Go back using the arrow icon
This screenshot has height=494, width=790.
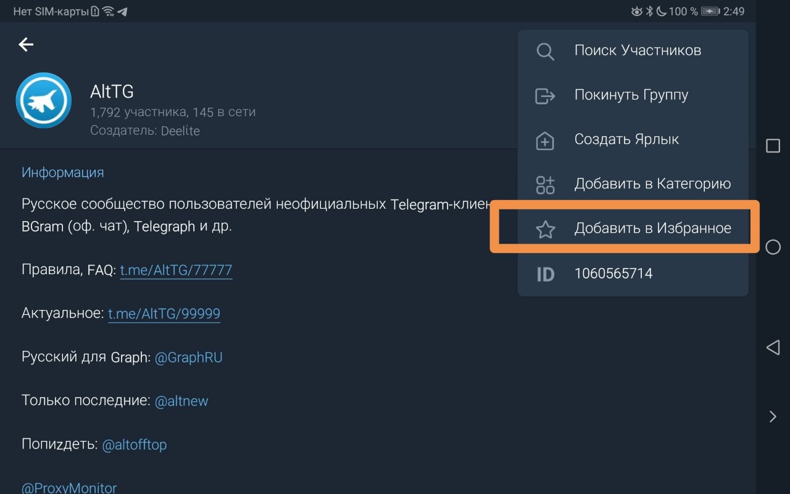click(x=26, y=44)
